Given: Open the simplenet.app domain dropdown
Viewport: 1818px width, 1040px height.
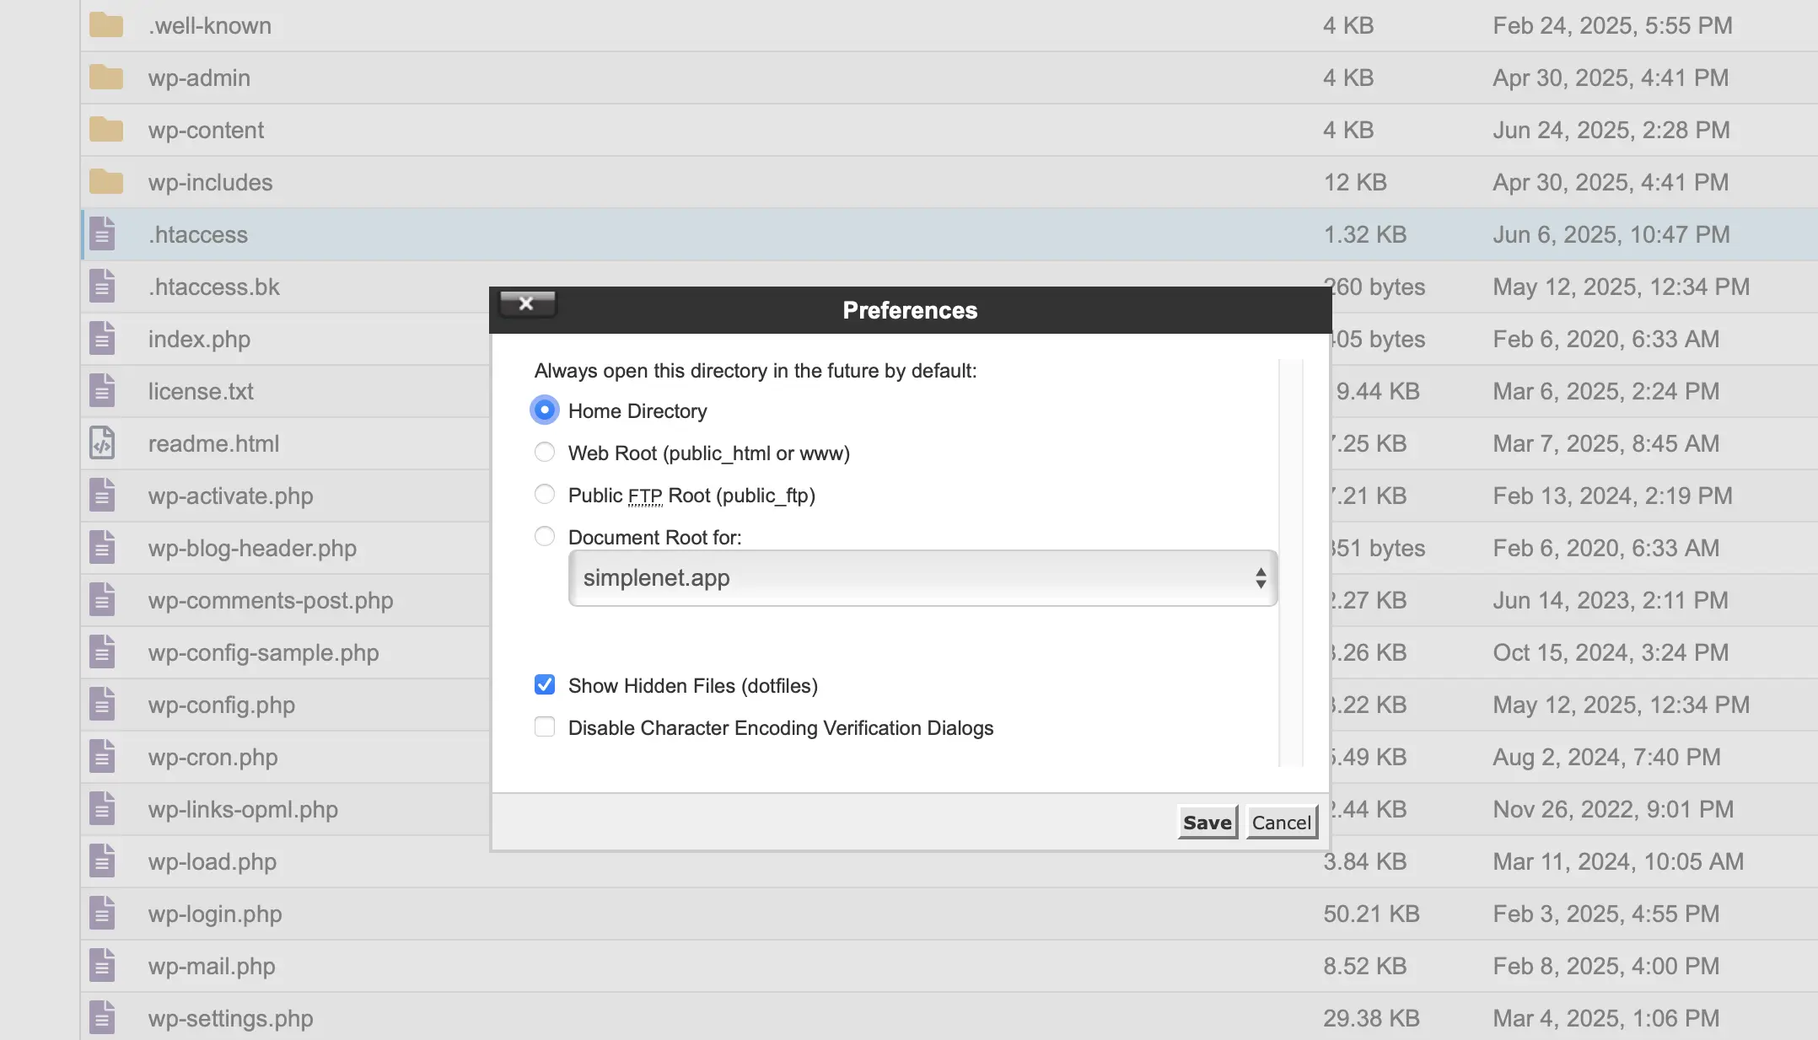Looking at the screenshot, I should tap(922, 578).
